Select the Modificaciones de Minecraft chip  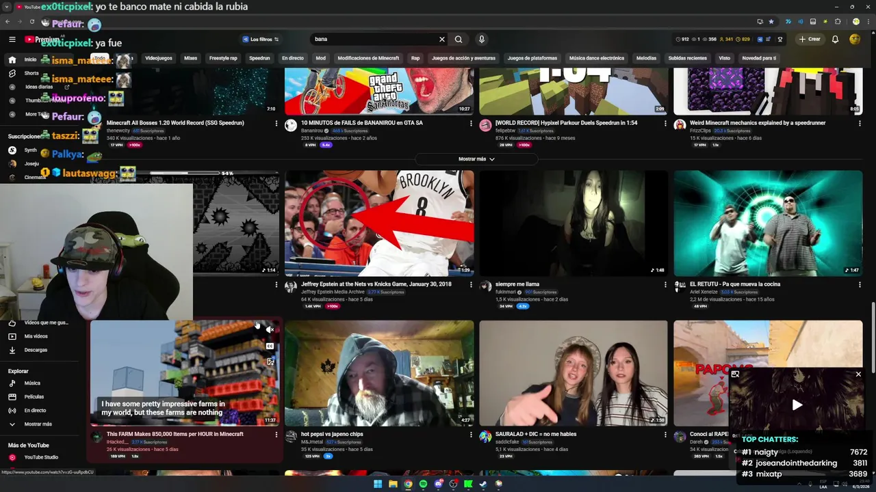tap(368, 58)
